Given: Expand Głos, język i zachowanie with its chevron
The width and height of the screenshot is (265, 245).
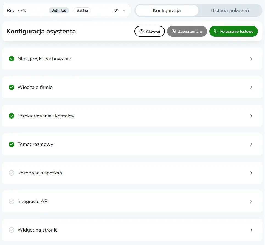Looking at the screenshot, I should pyautogui.click(x=251, y=59).
